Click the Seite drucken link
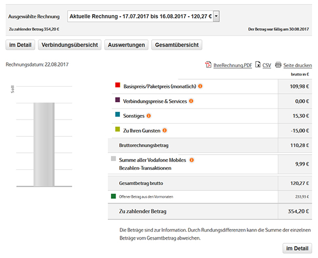 tap(298, 66)
